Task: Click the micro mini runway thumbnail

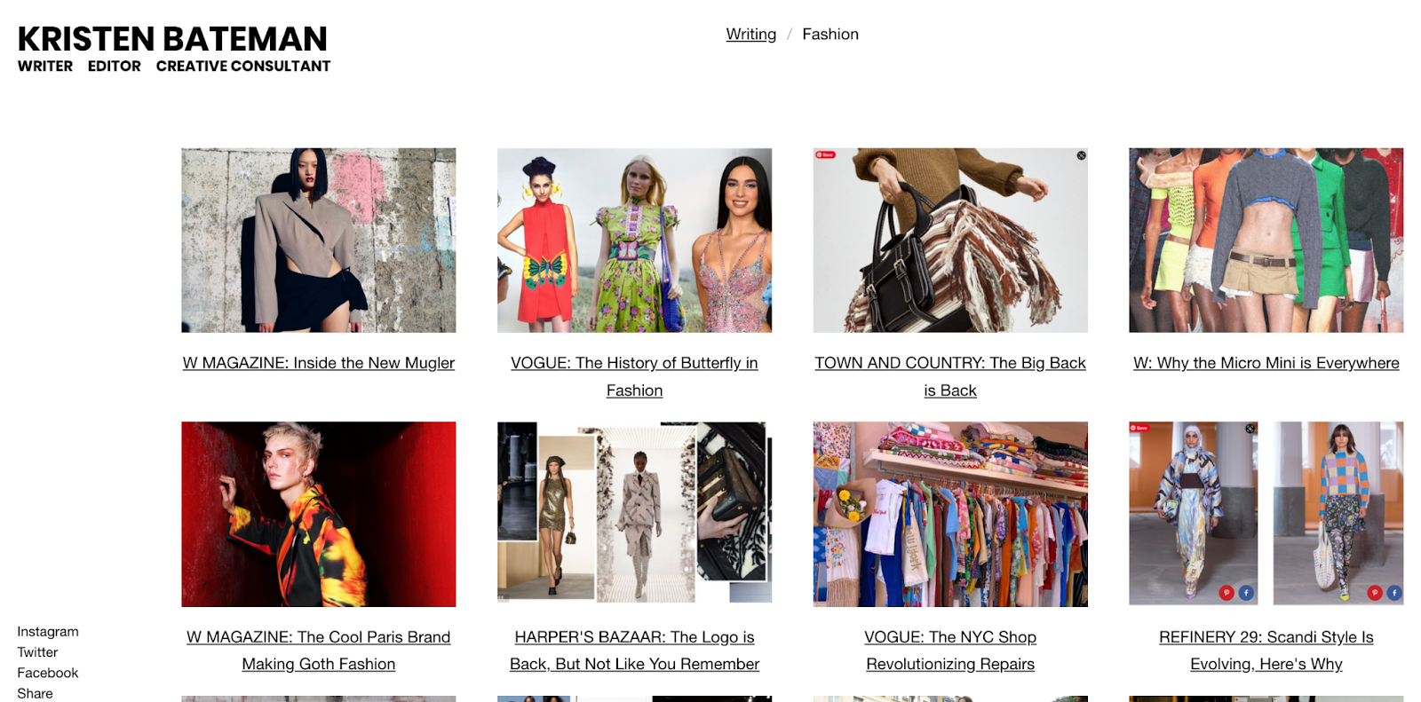Action: [x=1266, y=241]
